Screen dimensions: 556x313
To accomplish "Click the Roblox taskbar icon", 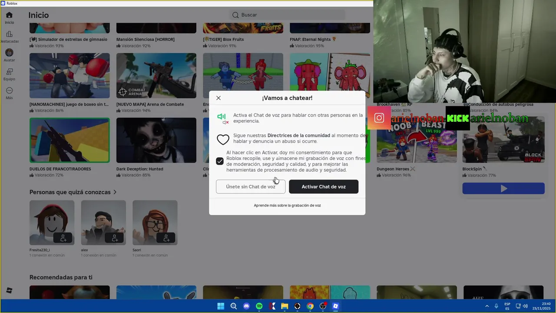I will click(x=335, y=306).
